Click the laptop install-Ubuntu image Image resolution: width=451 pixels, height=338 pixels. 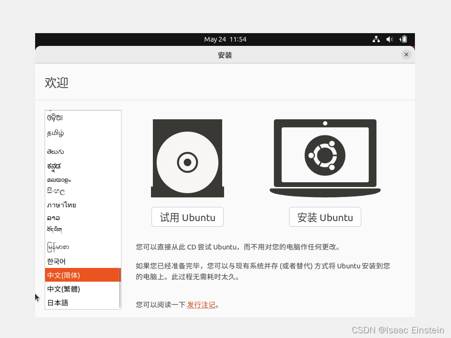tap(325, 158)
